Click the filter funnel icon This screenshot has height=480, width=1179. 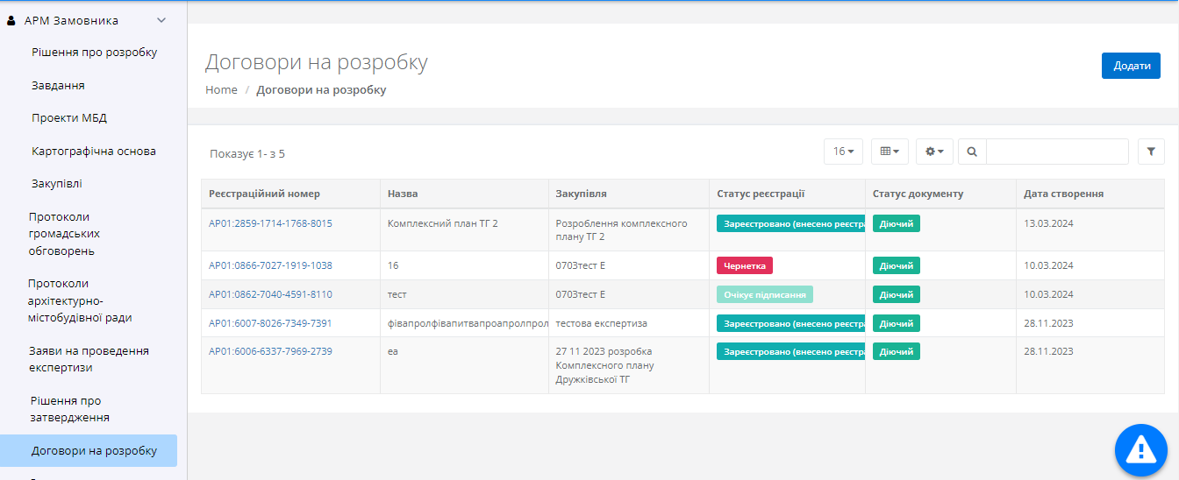click(x=1151, y=152)
